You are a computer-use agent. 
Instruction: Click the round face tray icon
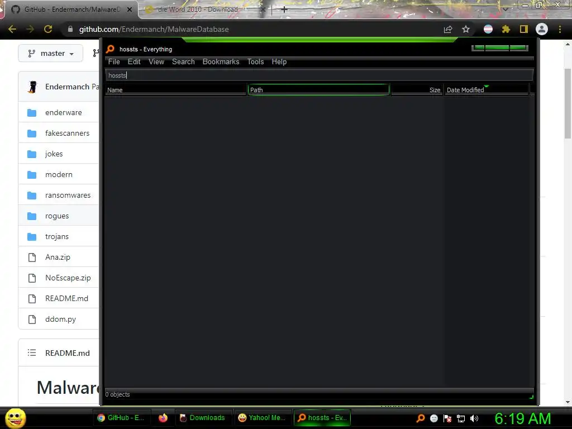click(x=433, y=418)
